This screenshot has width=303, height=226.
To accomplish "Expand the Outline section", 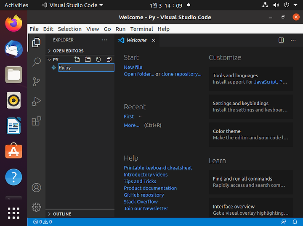I will click(x=81, y=214).
